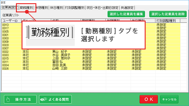189x106 pixels.
Task: Open the 休憩種別 tab
Action: [42, 8]
